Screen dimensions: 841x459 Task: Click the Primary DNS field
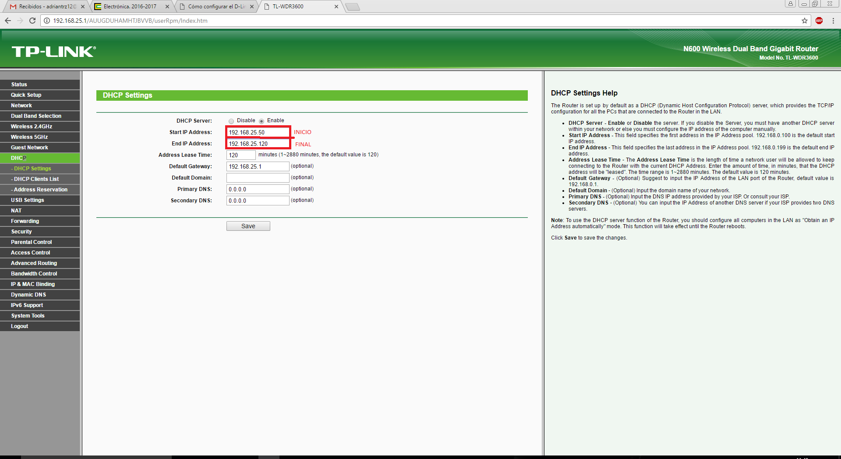(258, 189)
